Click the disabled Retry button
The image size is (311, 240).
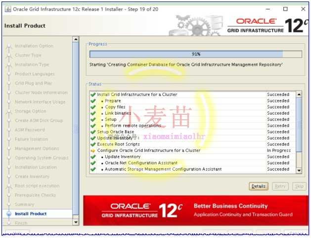point(280,186)
